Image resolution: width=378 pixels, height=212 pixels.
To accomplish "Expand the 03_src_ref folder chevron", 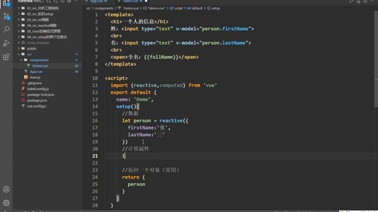I will (18, 19).
